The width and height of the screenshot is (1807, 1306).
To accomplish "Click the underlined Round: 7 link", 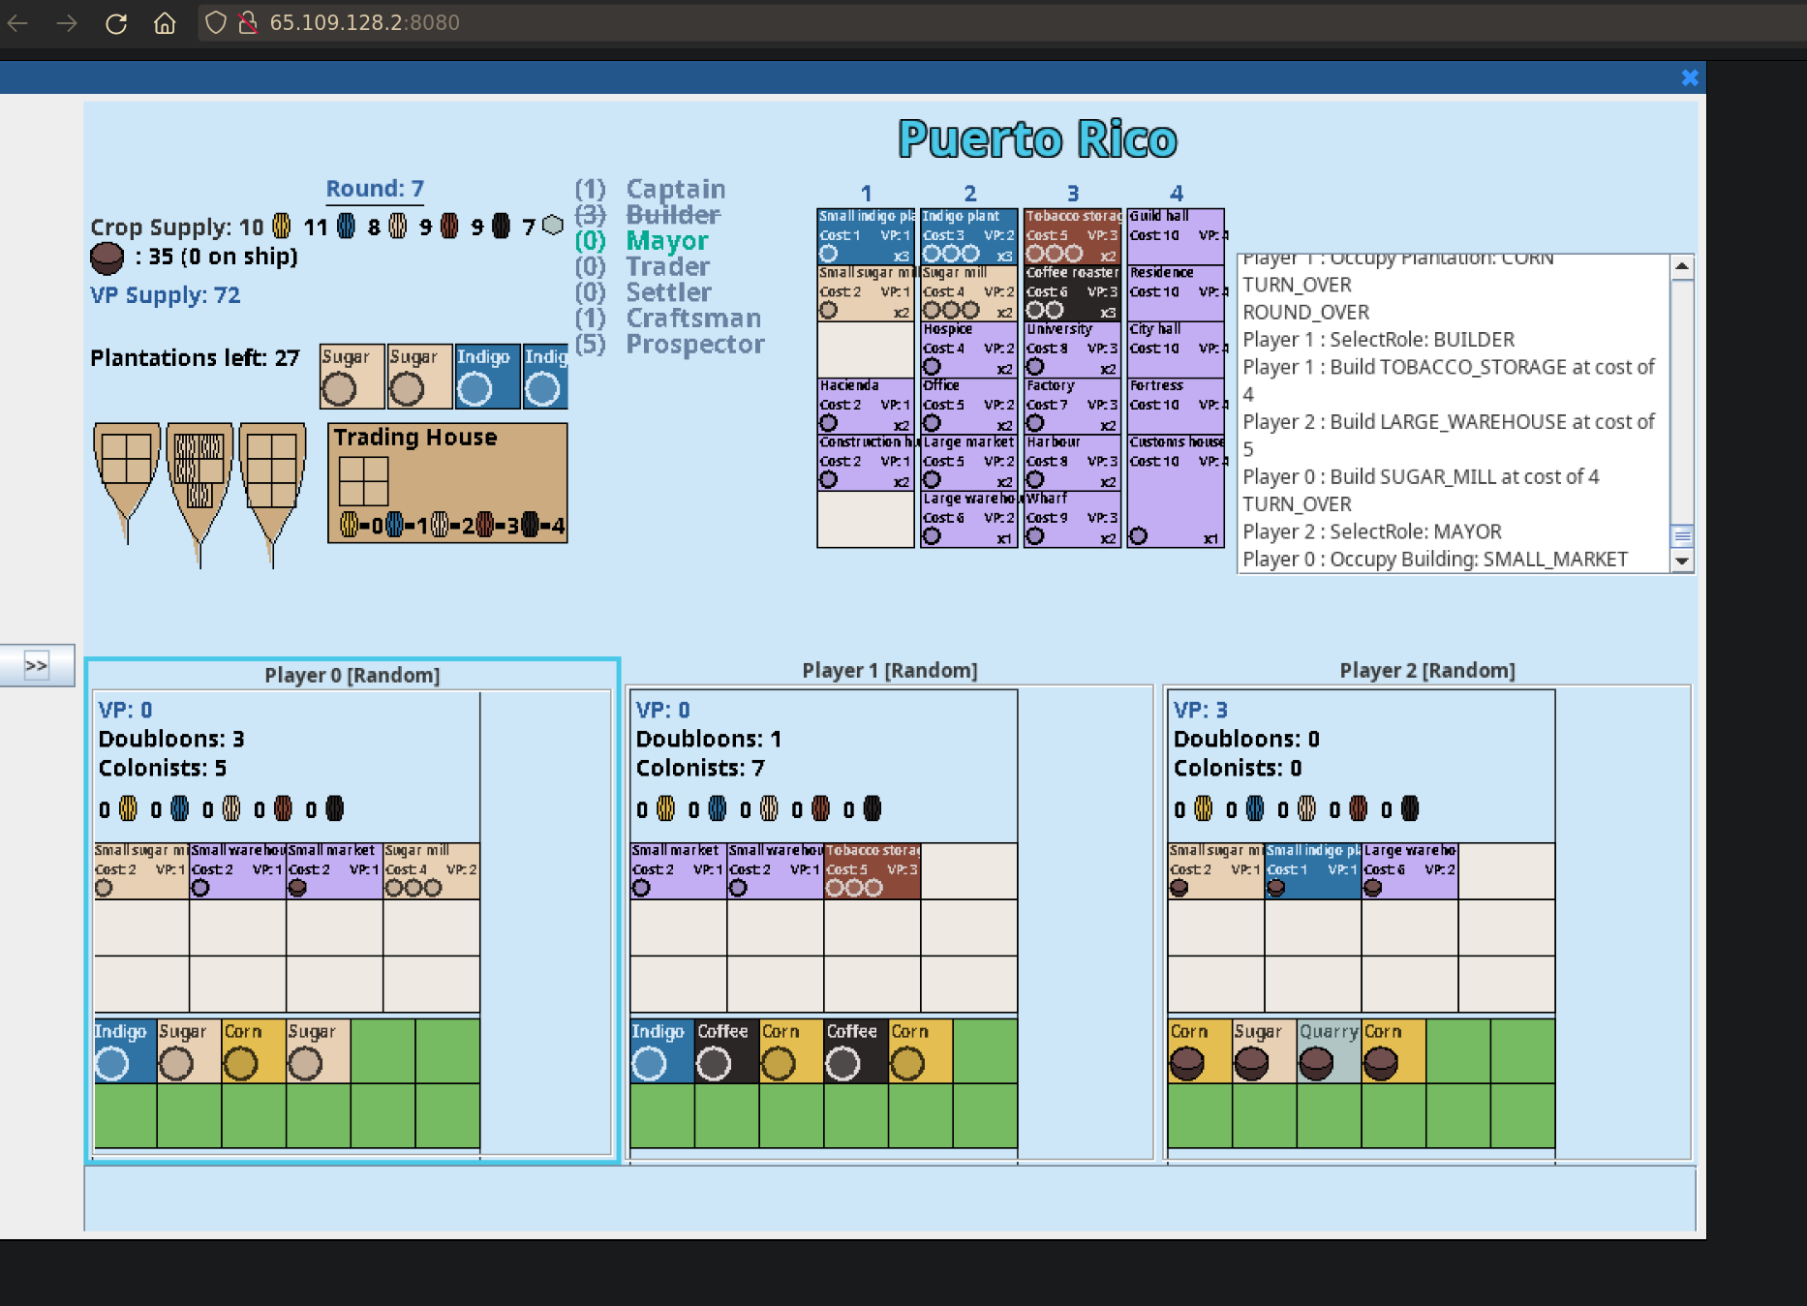I will [374, 188].
